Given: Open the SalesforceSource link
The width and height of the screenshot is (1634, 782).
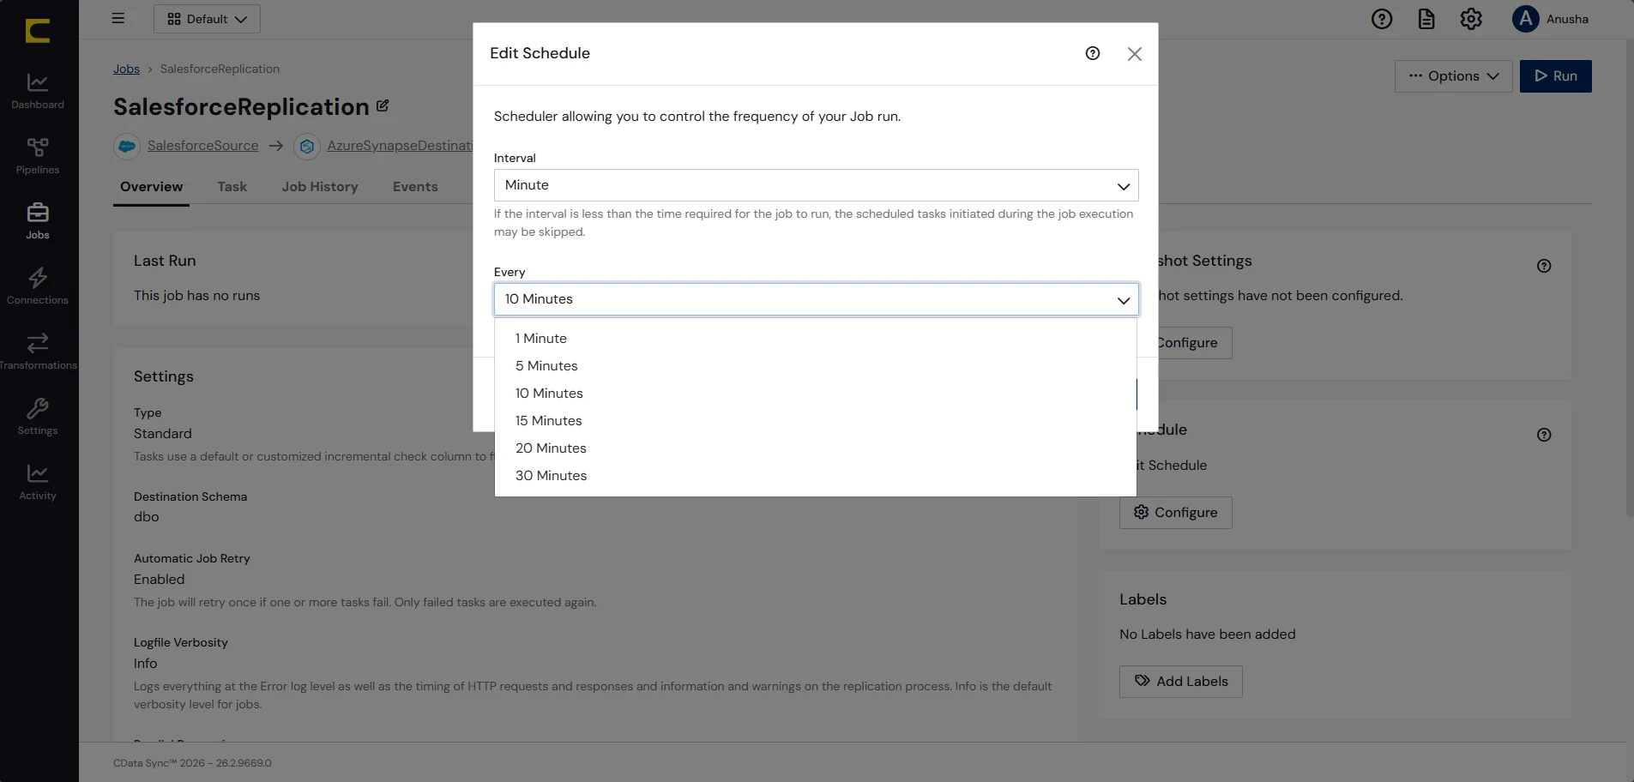Looking at the screenshot, I should [x=202, y=146].
